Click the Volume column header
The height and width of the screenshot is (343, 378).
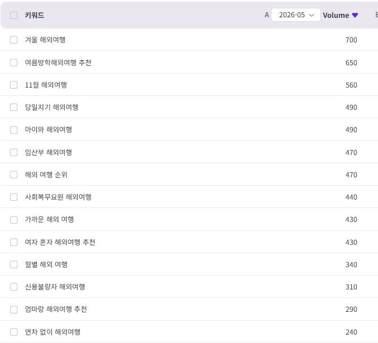click(x=336, y=15)
